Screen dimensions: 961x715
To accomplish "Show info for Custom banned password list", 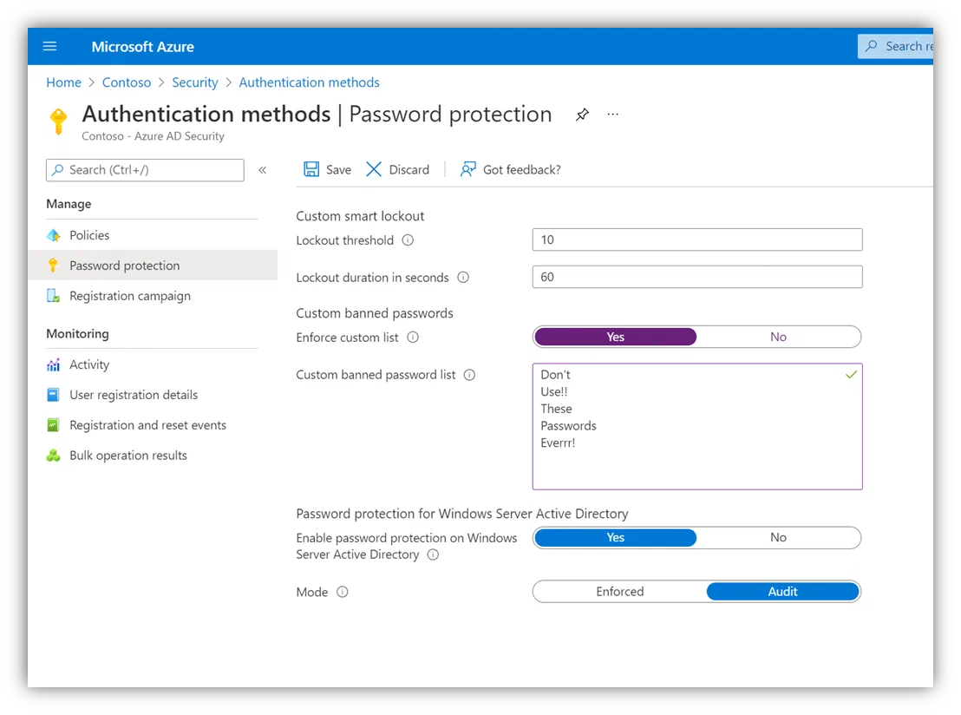I will coord(469,375).
